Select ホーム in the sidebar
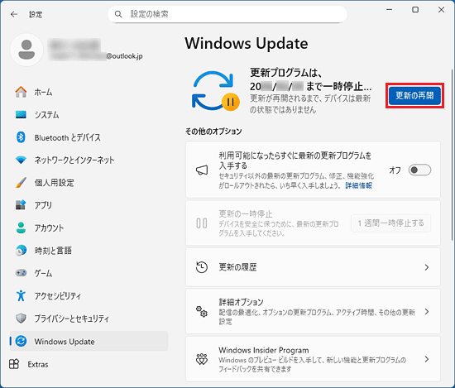 tap(89, 92)
